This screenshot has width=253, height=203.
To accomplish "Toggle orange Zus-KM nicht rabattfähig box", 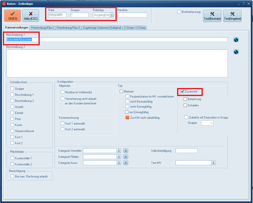I will tap(127, 118).
